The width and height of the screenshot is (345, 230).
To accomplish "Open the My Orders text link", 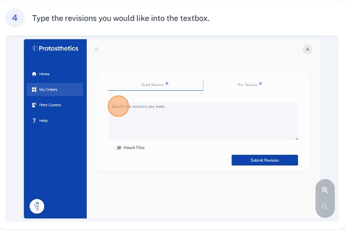I will [x=48, y=90].
